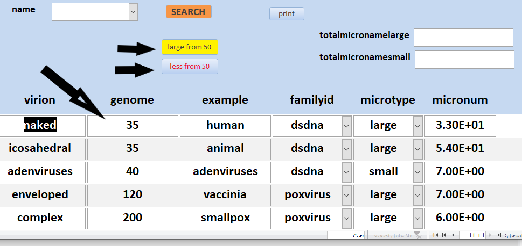Click the orange SEARCH button

pos(189,12)
